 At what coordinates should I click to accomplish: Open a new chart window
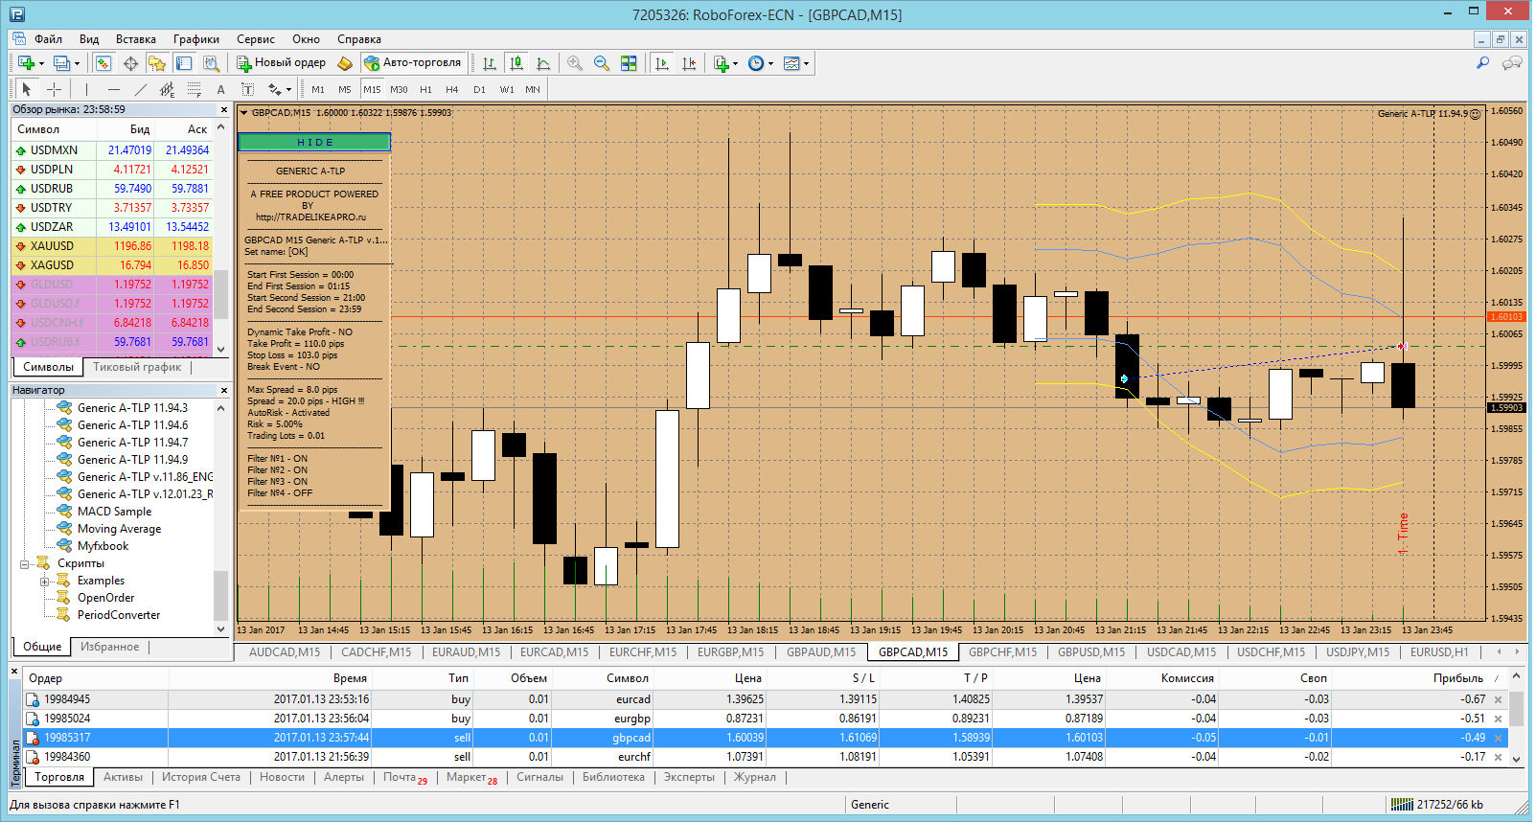pyautogui.click(x=26, y=63)
